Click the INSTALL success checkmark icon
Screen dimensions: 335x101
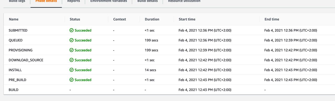coord(71,70)
